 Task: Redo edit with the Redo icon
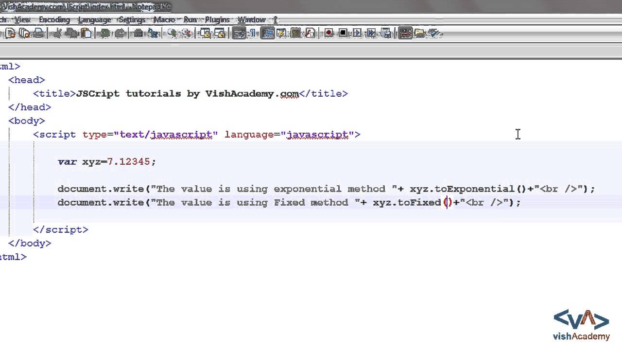120,33
